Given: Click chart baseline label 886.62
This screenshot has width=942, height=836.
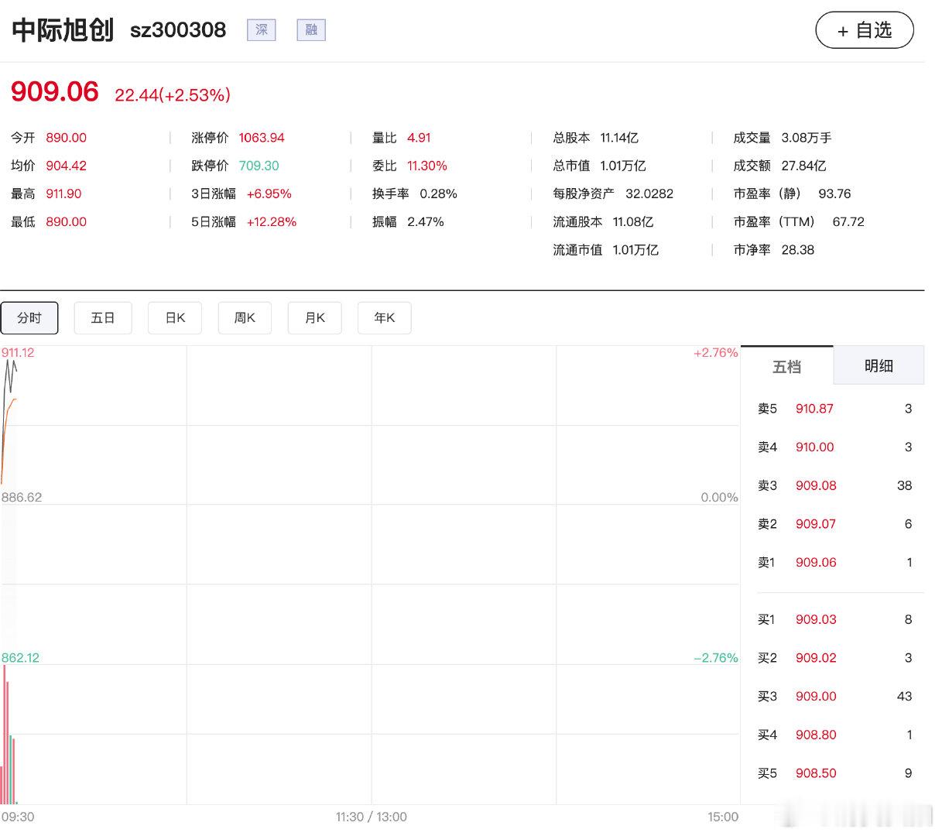Looking at the screenshot, I should pyautogui.click(x=22, y=497).
